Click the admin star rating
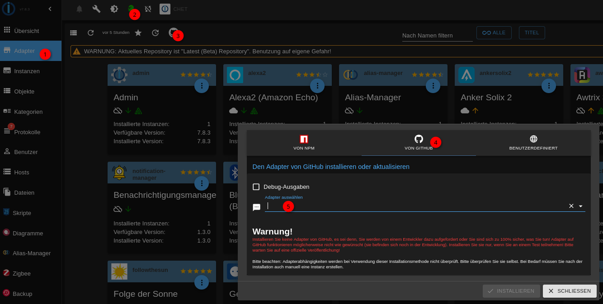Image resolution: width=603 pixels, height=304 pixels. [x=196, y=75]
